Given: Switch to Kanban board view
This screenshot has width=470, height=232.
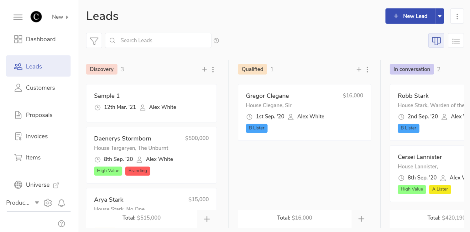Looking at the screenshot, I should click(x=436, y=41).
